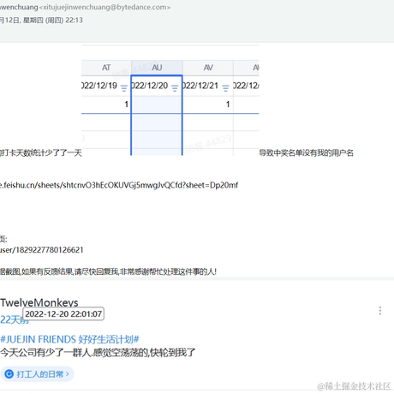Select column header AT
The width and height of the screenshot is (394, 394).
pyautogui.click(x=106, y=68)
